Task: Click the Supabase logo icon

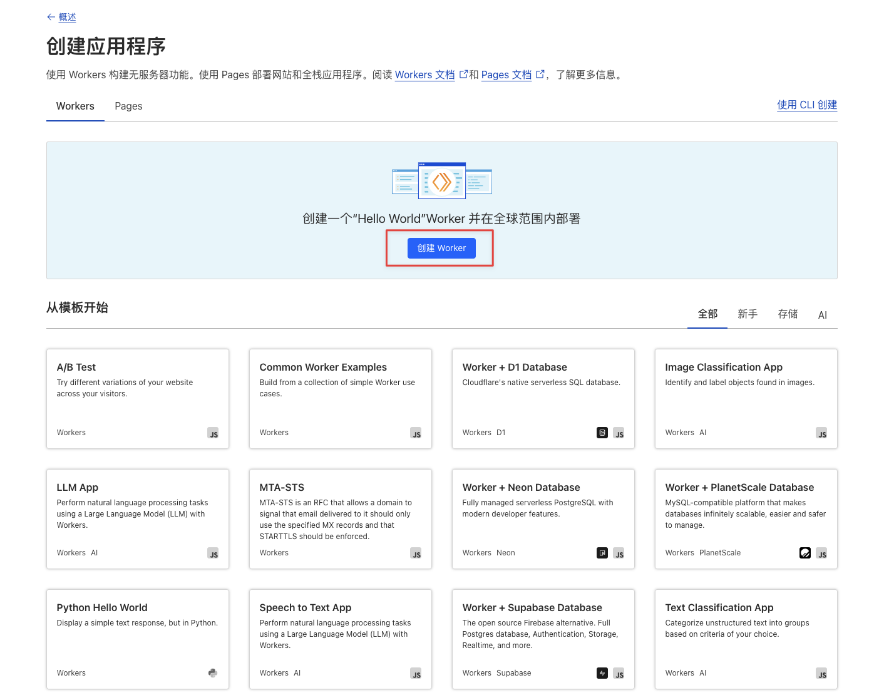Action: click(602, 673)
